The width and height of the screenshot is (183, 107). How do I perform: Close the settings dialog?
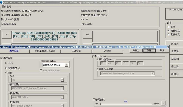pos(168,47)
